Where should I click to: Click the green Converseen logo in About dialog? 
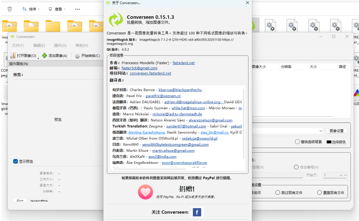[x=116, y=19]
